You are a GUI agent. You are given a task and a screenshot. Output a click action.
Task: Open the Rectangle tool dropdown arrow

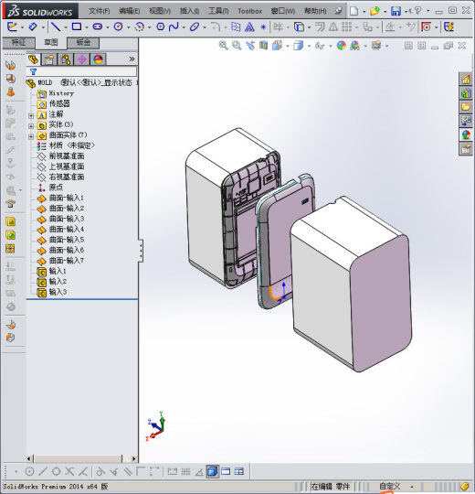point(87,27)
